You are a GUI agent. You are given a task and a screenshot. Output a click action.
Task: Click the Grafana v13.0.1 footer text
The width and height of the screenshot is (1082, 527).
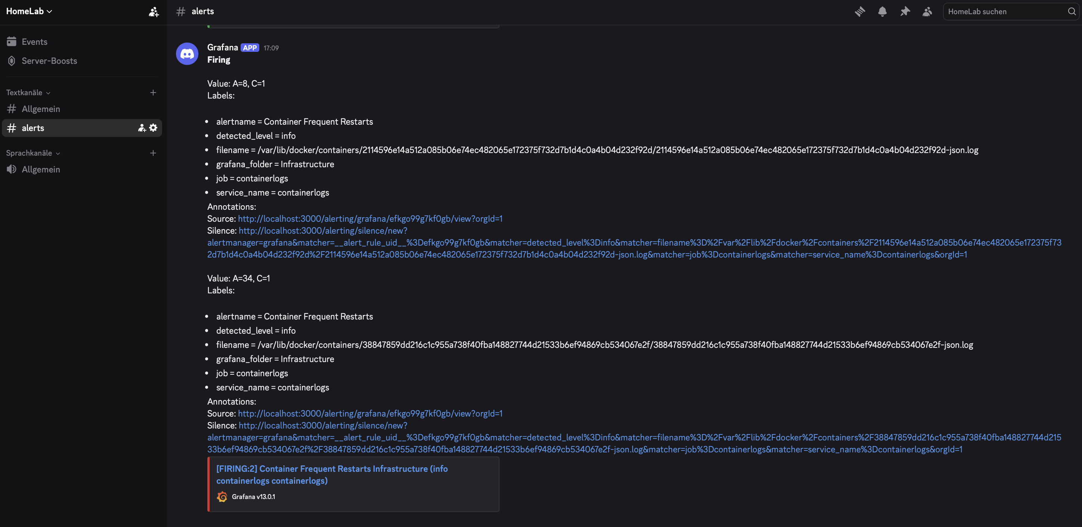tap(253, 497)
